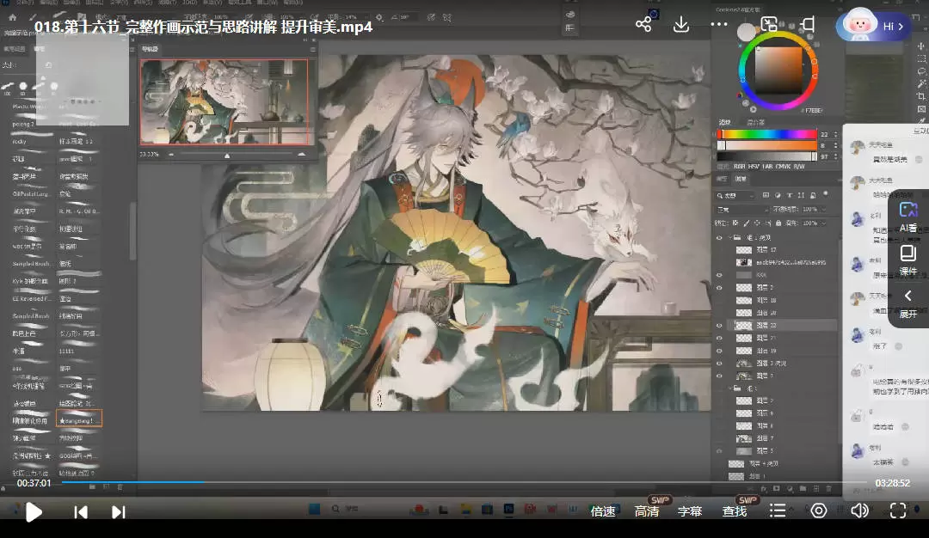Open the 字幕 subtitles option

click(x=690, y=511)
